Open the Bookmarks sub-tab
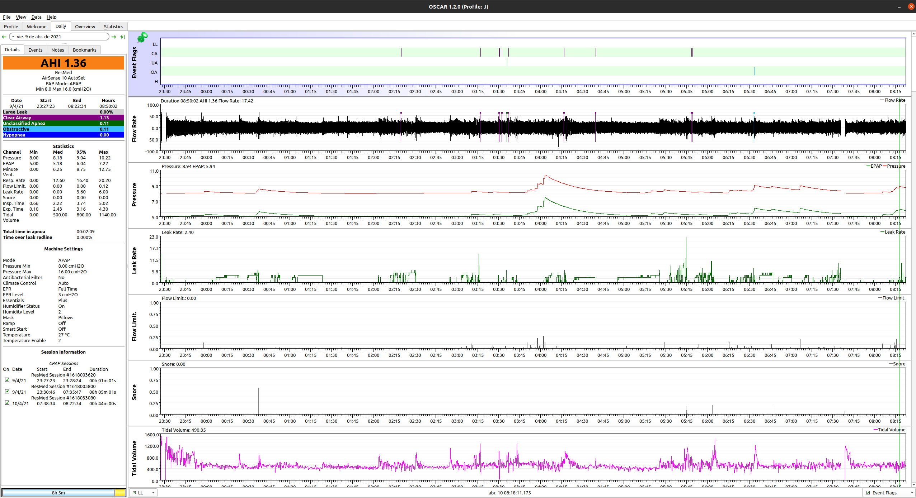Image resolution: width=916 pixels, height=498 pixels. (85, 50)
